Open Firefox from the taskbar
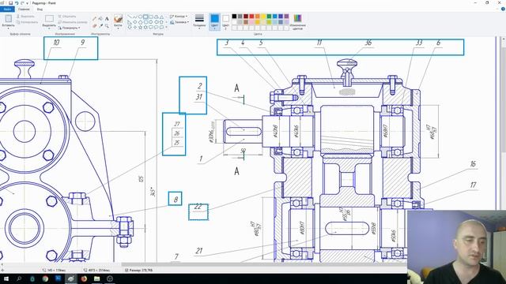506x284 pixels. pos(84,278)
